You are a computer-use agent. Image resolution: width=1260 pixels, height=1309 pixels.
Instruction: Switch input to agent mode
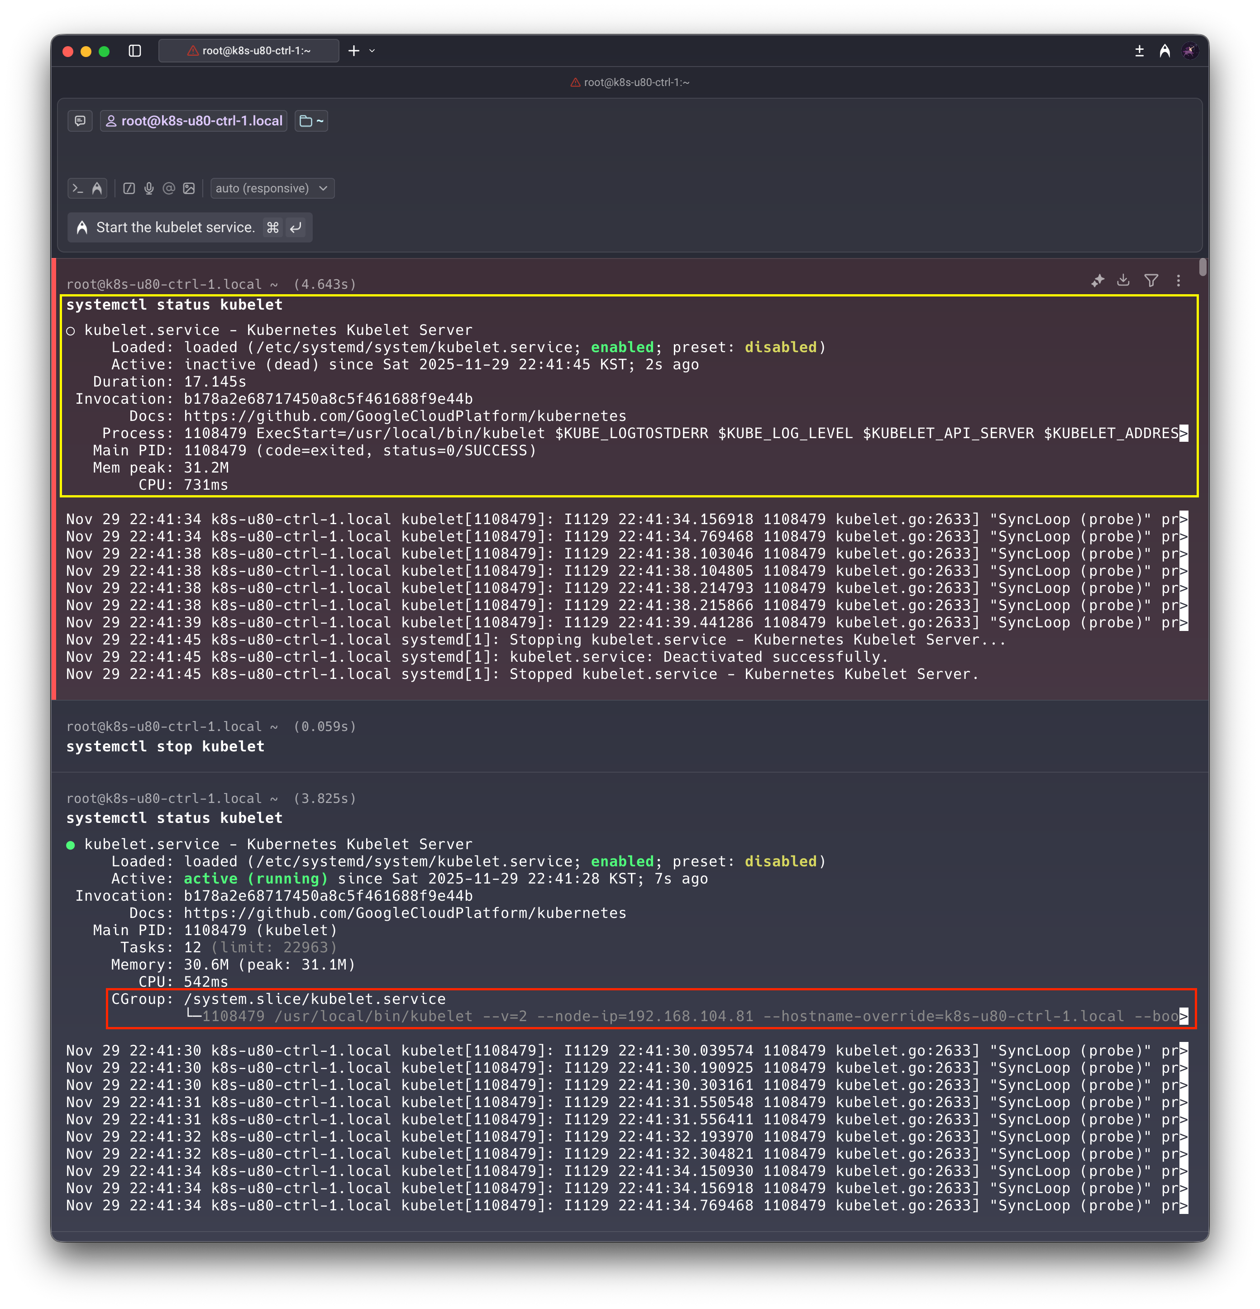[x=97, y=188]
